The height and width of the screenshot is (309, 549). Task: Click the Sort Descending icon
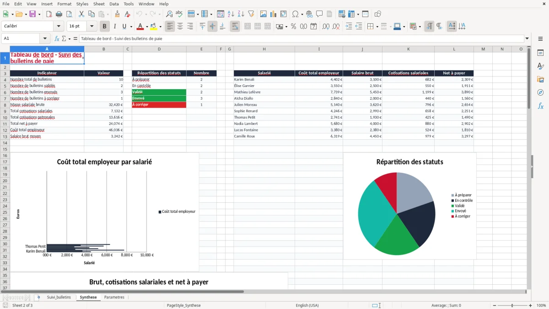[x=241, y=14]
